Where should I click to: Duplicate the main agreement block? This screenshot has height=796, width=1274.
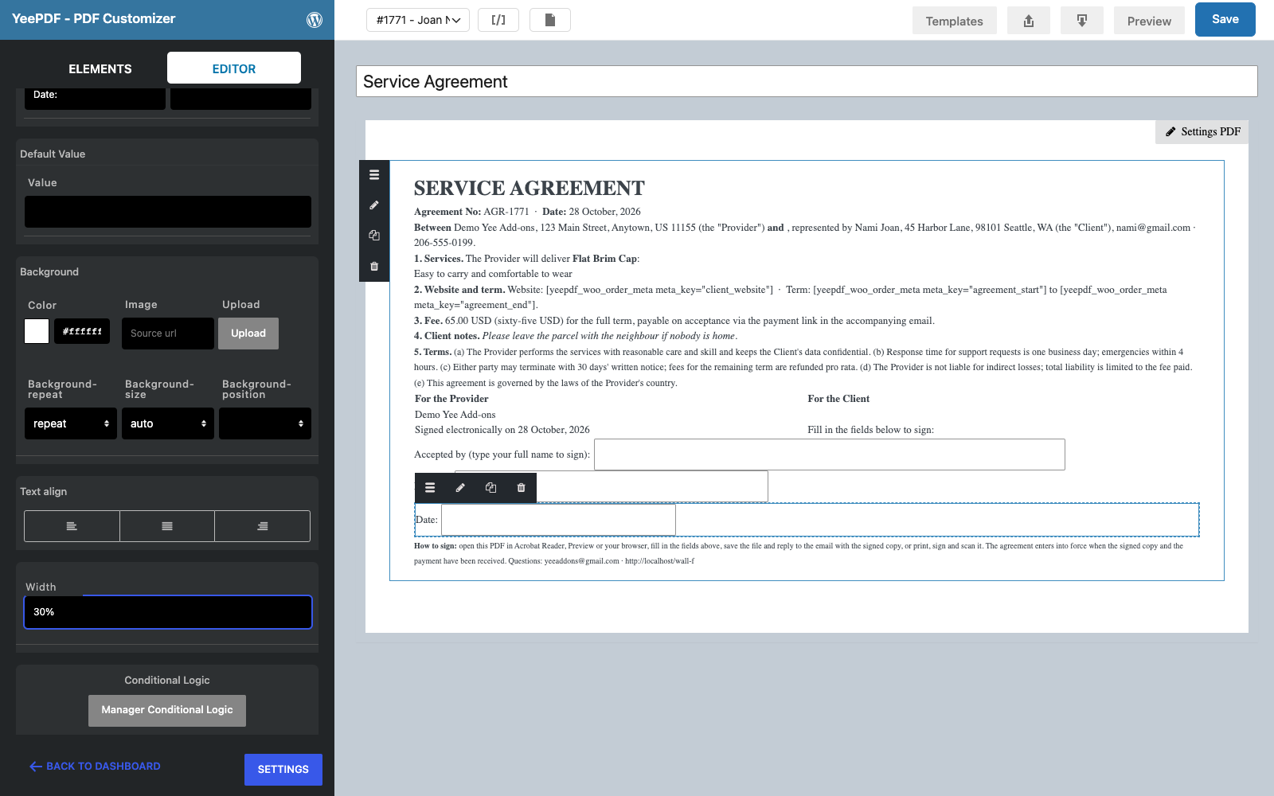pyautogui.click(x=374, y=236)
